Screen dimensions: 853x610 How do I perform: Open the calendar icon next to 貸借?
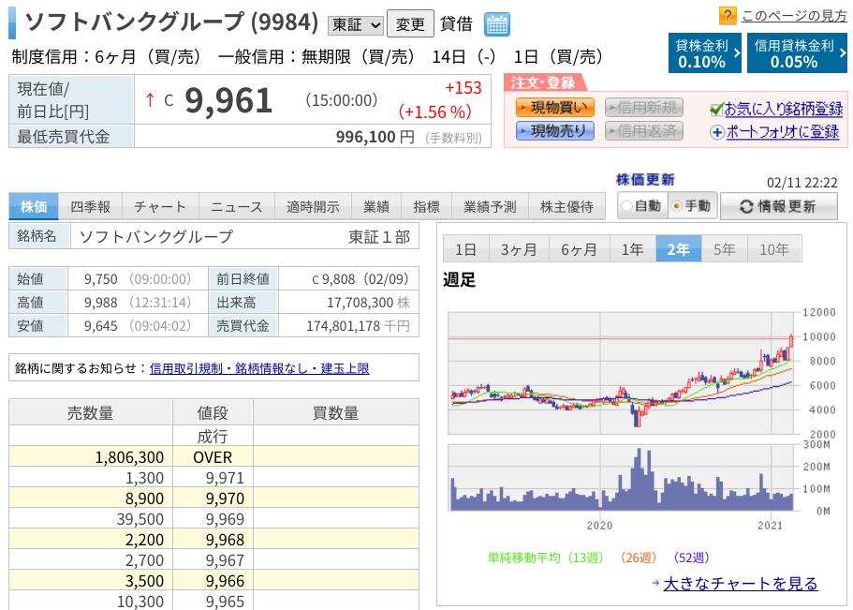tap(496, 24)
